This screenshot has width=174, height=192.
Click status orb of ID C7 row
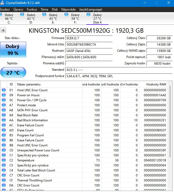[4, 175]
